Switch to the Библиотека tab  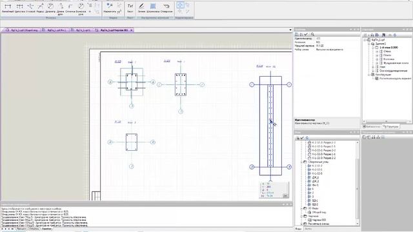pyautogui.click(x=371, y=126)
